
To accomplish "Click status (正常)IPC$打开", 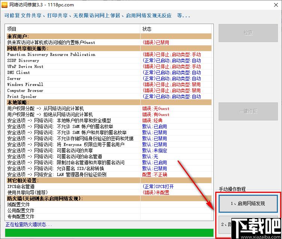I will pyautogui.click(x=158, y=186).
